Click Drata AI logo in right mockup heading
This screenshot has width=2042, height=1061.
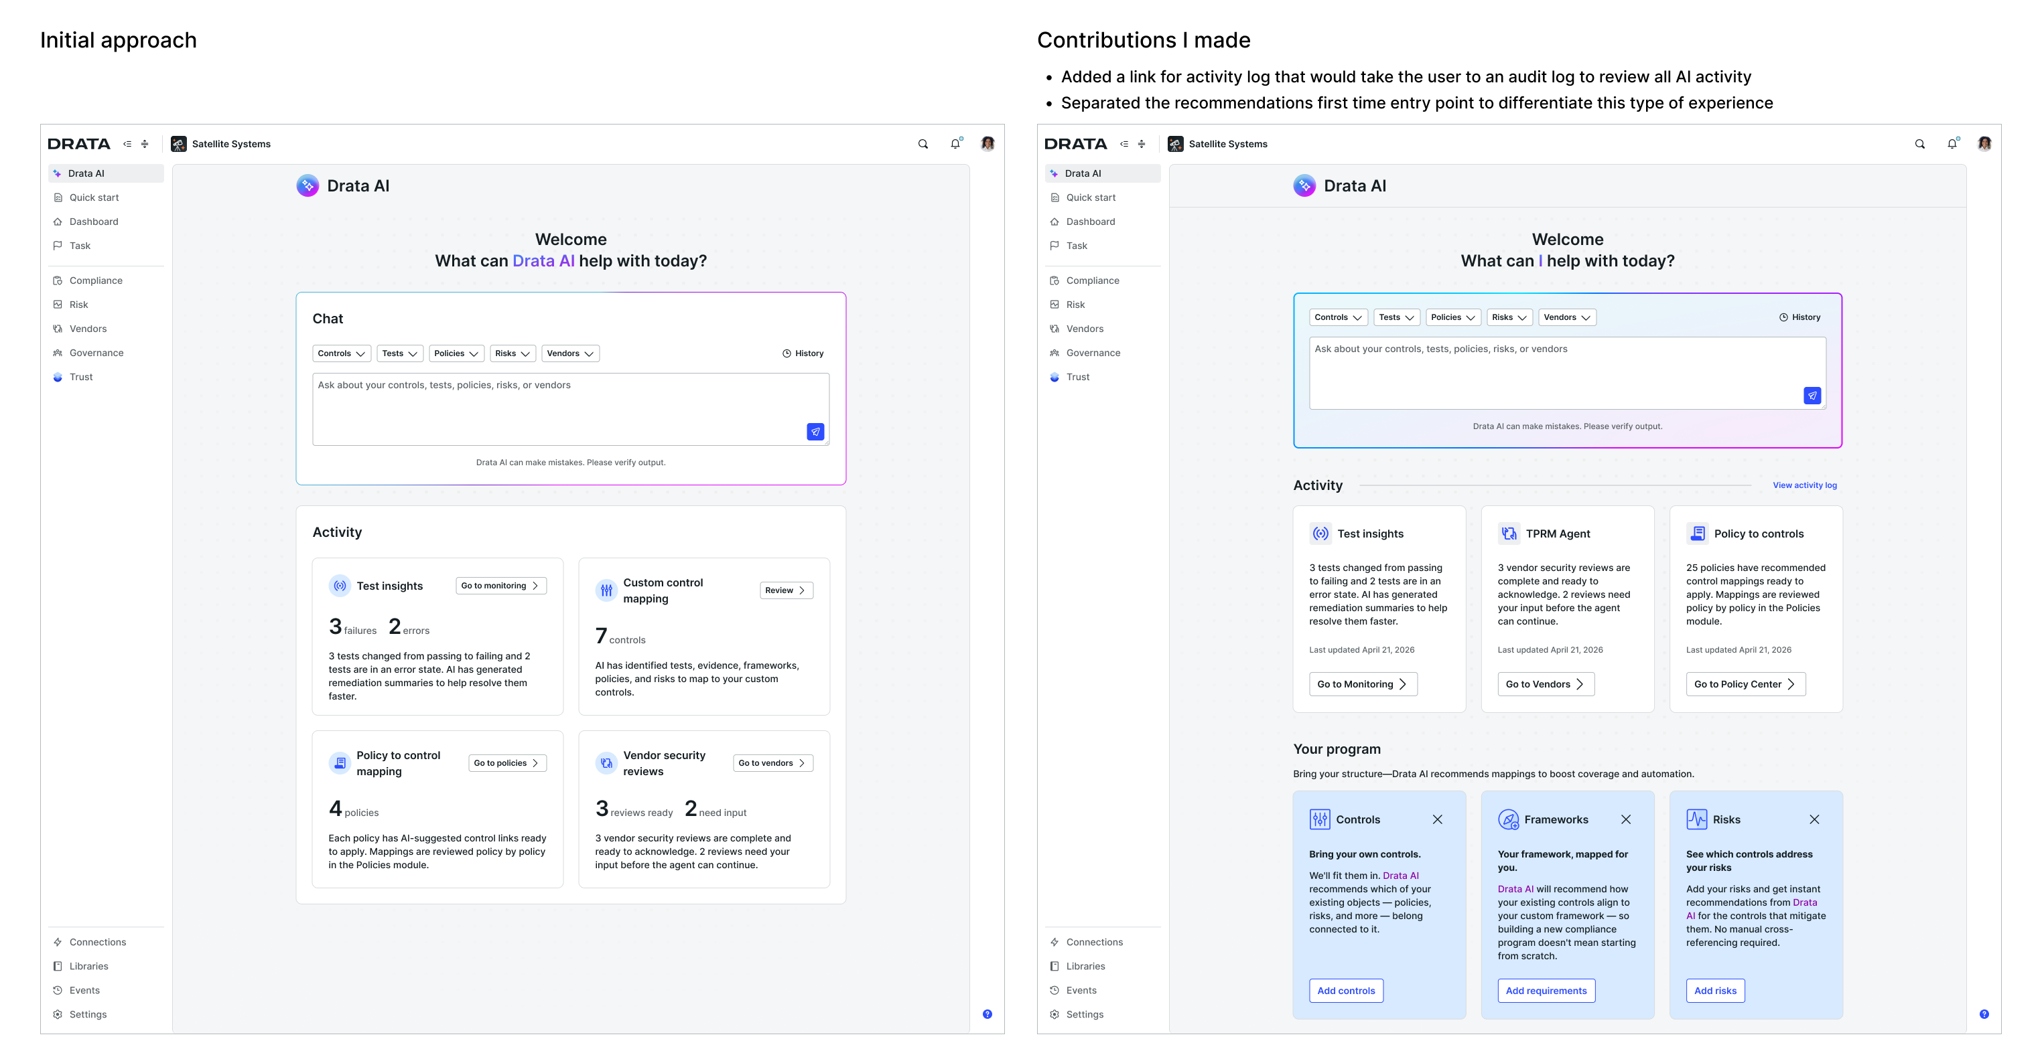(x=1305, y=185)
